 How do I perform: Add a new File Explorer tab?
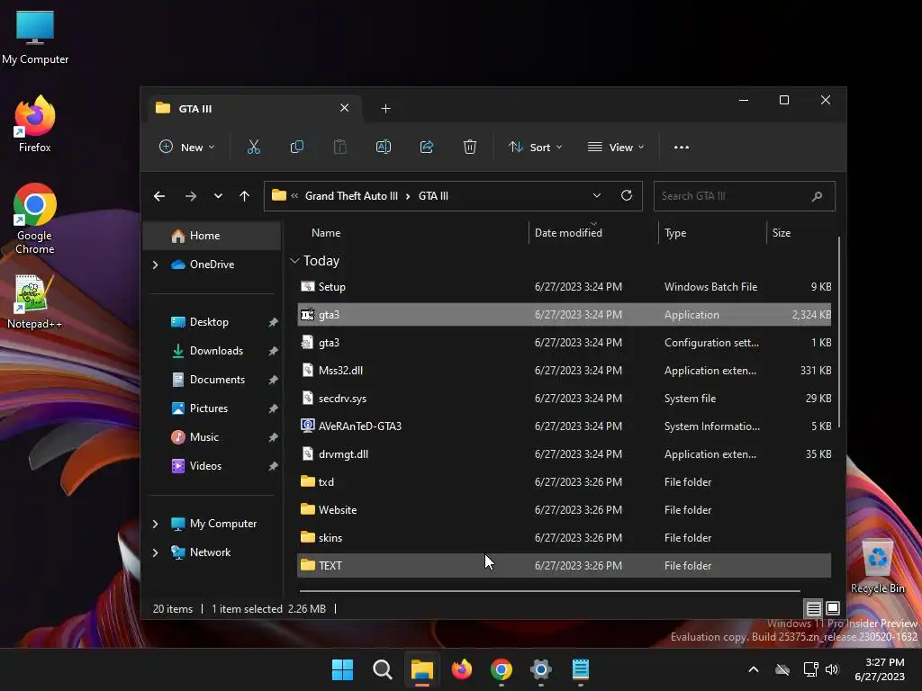[x=385, y=109]
